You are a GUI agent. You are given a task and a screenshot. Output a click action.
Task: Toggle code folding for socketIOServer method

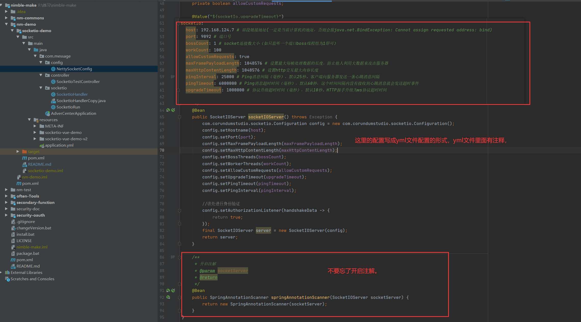[180, 117]
